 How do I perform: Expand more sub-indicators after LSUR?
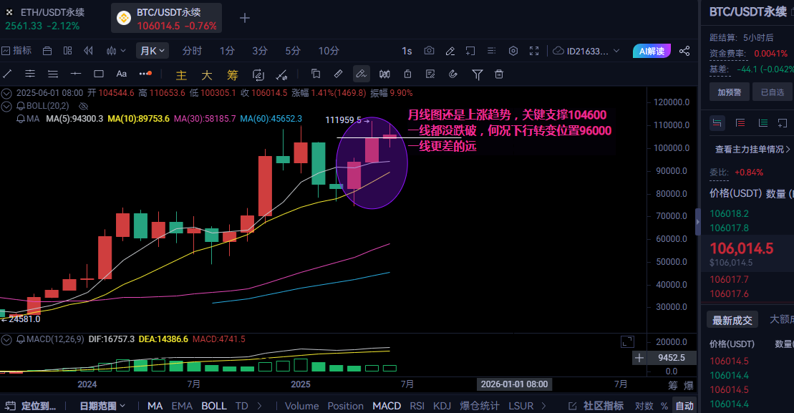click(x=544, y=406)
